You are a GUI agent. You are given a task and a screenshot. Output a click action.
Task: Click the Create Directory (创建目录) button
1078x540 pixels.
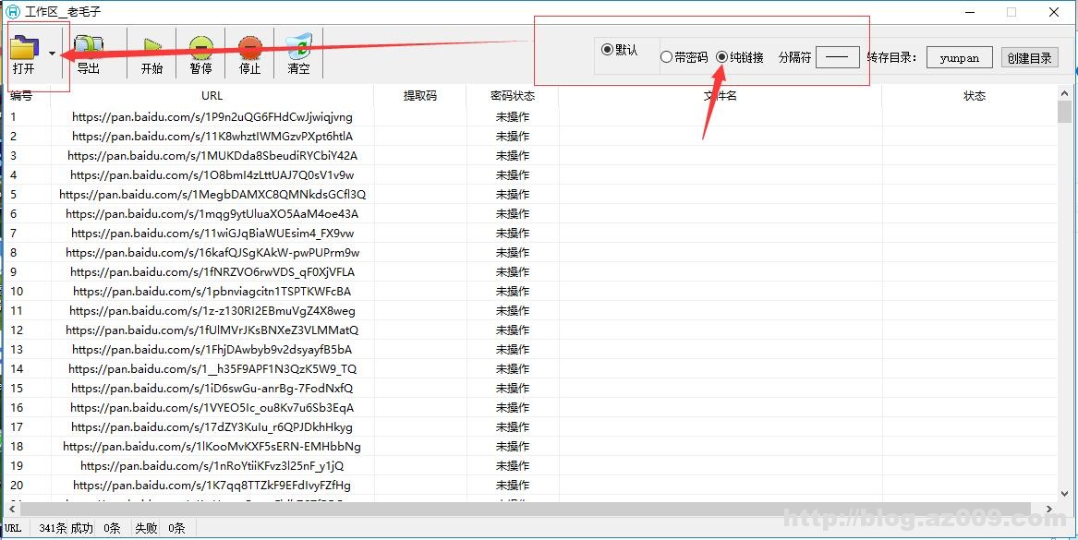tap(1029, 57)
